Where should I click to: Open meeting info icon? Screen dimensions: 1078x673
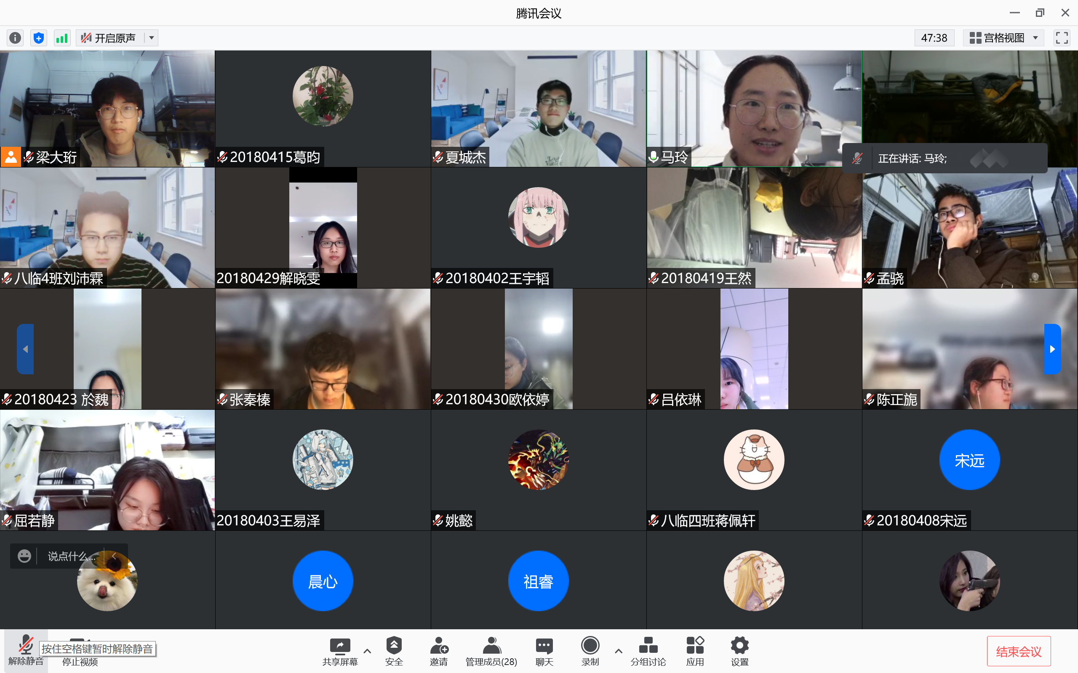15,38
